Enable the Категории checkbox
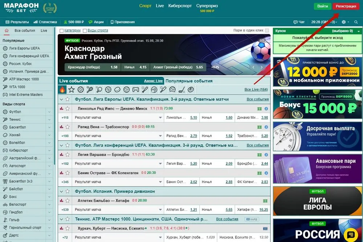Viewport: 363px width, 242px height. point(62,31)
